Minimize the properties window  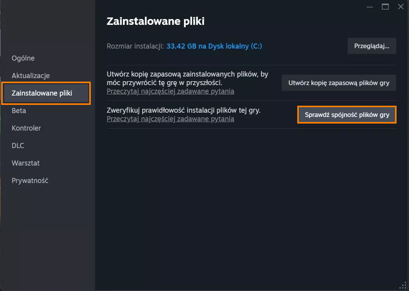[369, 7]
